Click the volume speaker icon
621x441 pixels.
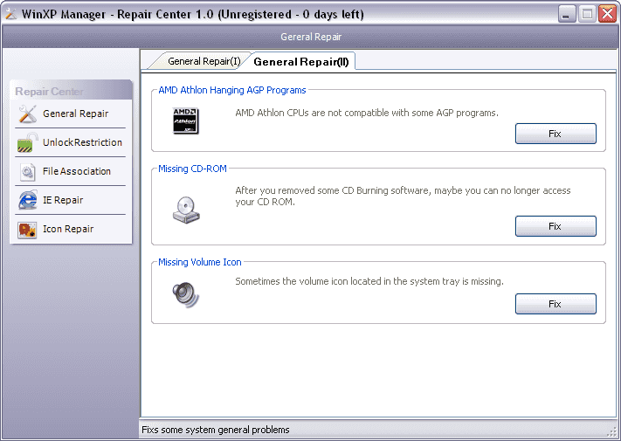[x=186, y=295]
